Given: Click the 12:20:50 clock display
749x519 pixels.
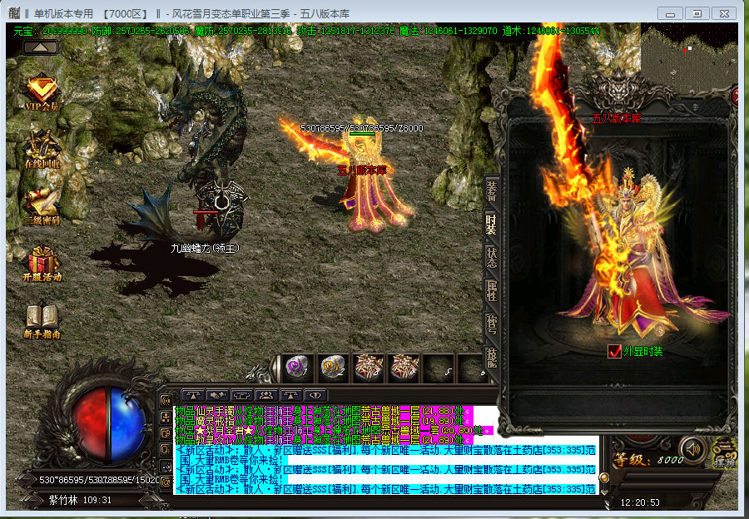Looking at the screenshot, I should coord(640,502).
